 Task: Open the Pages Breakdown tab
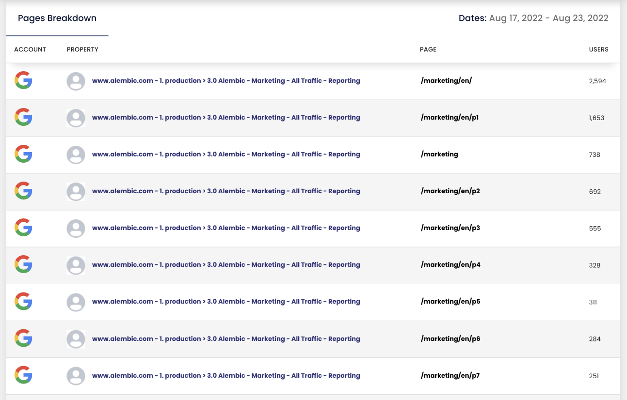click(57, 18)
